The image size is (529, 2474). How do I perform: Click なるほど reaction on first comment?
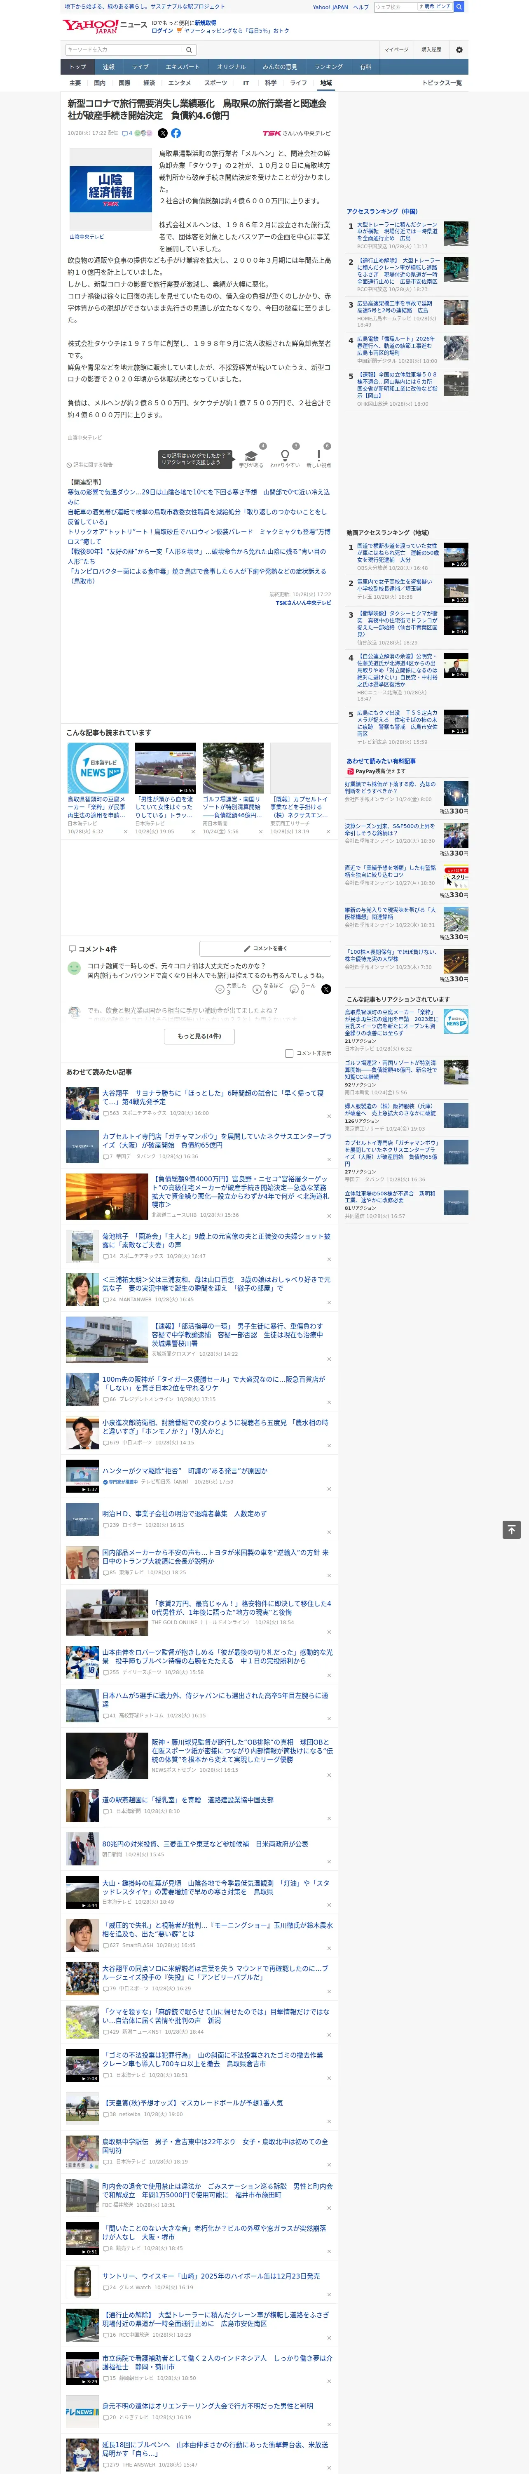pos(258,988)
